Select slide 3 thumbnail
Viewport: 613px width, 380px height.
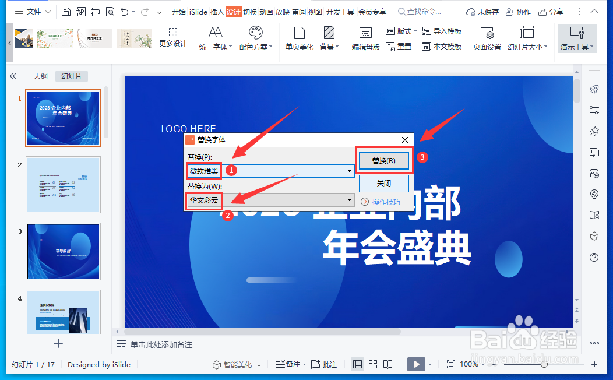(64, 251)
